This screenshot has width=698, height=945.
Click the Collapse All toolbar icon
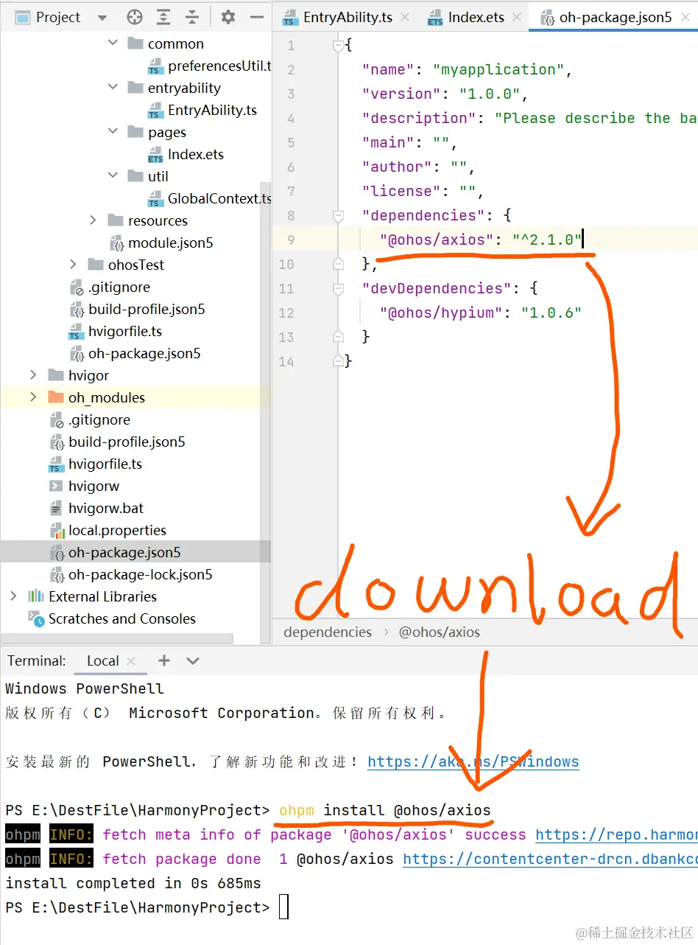point(192,17)
